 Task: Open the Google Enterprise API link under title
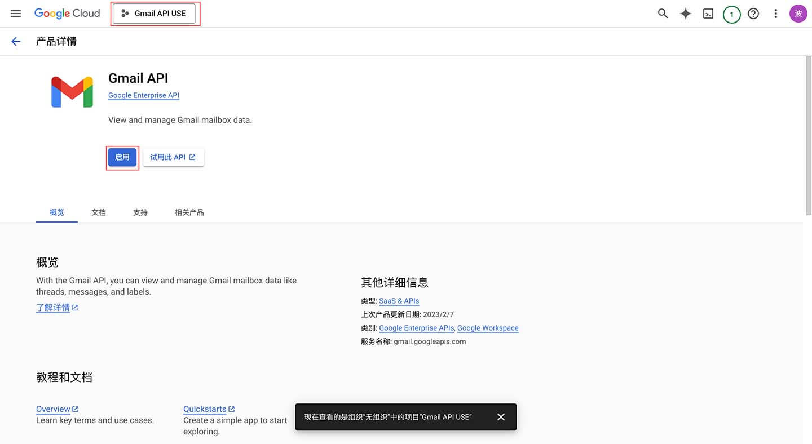pyautogui.click(x=144, y=95)
